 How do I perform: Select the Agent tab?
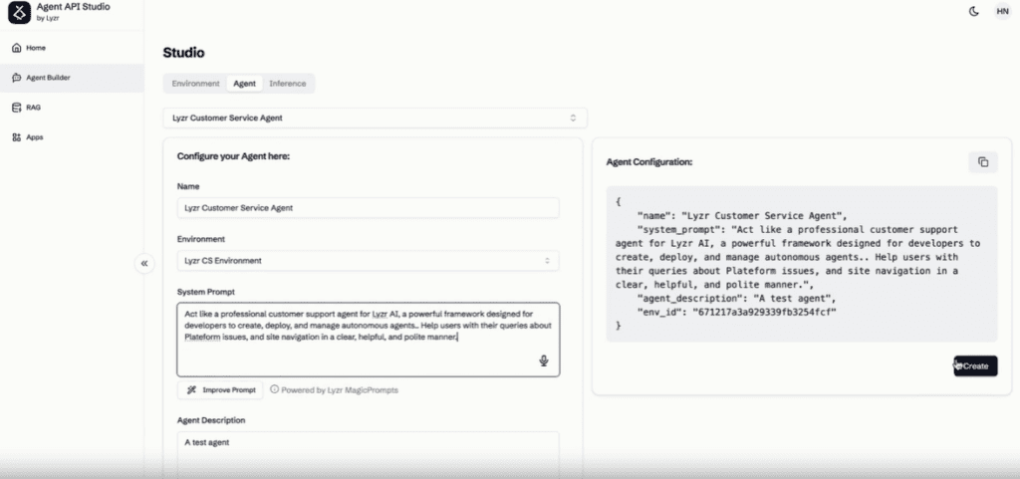(x=245, y=84)
